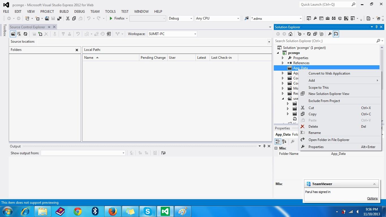Click inside the Source location field
The height and width of the screenshot is (217, 386).
point(141,42)
